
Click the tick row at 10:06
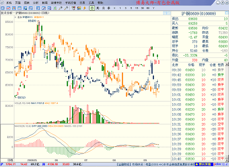198,110
